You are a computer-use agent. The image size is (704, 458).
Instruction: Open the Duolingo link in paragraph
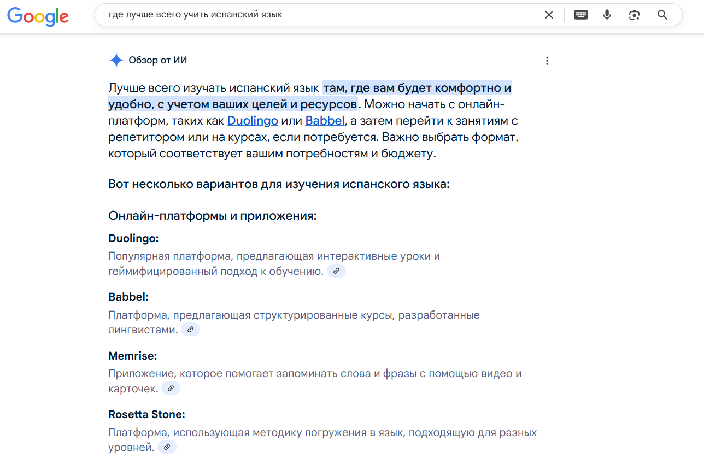tap(253, 120)
